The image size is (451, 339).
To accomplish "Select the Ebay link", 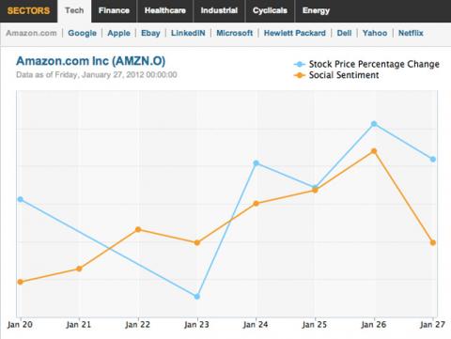I will (x=150, y=33).
